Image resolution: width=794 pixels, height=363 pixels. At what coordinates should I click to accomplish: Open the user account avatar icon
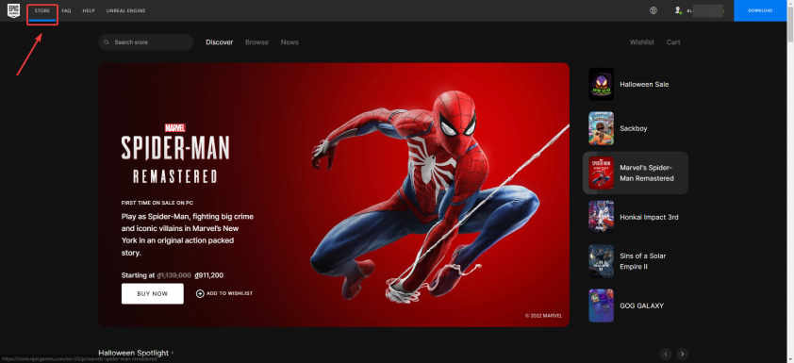(x=678, y=10)
